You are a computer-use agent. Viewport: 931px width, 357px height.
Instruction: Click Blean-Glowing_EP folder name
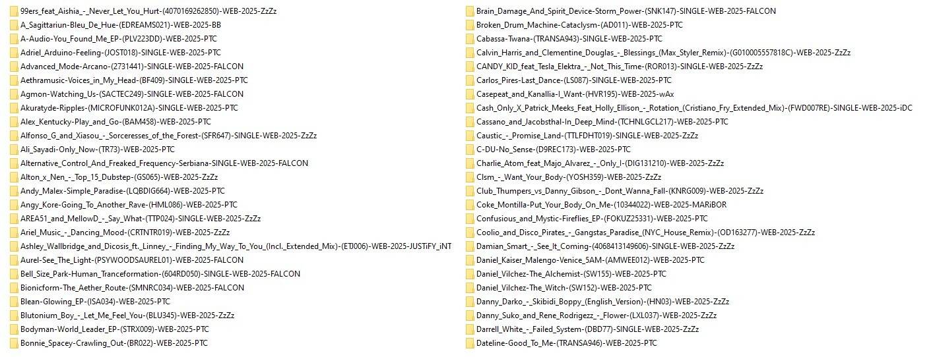point(95,302)
